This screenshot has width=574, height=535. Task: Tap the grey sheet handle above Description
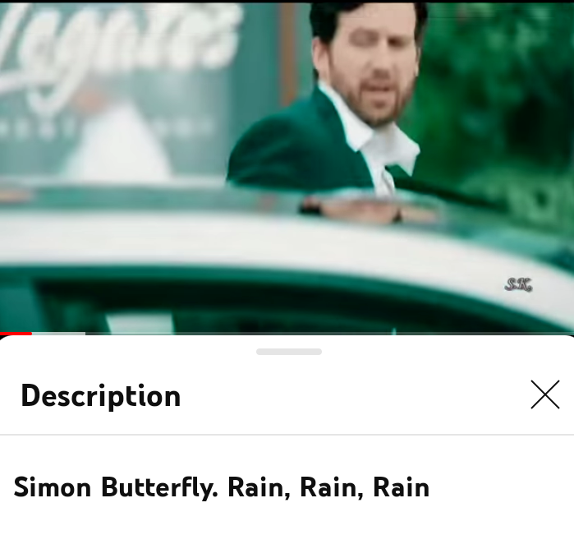click(x=289, y=352)
